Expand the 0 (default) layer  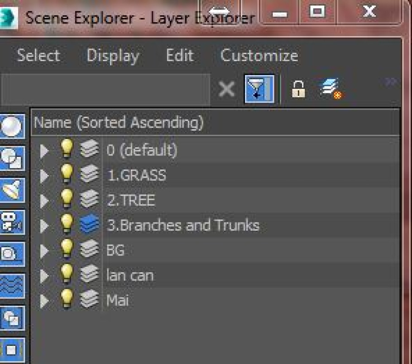point(44,151)
